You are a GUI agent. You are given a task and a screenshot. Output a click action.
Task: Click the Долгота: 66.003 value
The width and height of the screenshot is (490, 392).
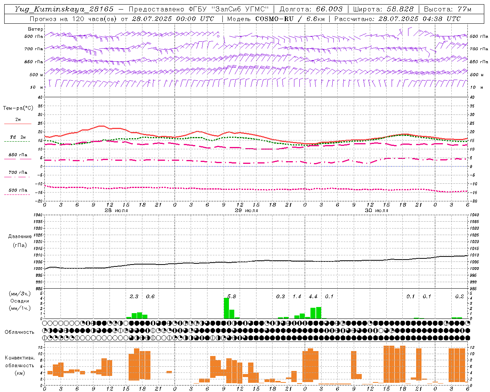tap(311, 9)
